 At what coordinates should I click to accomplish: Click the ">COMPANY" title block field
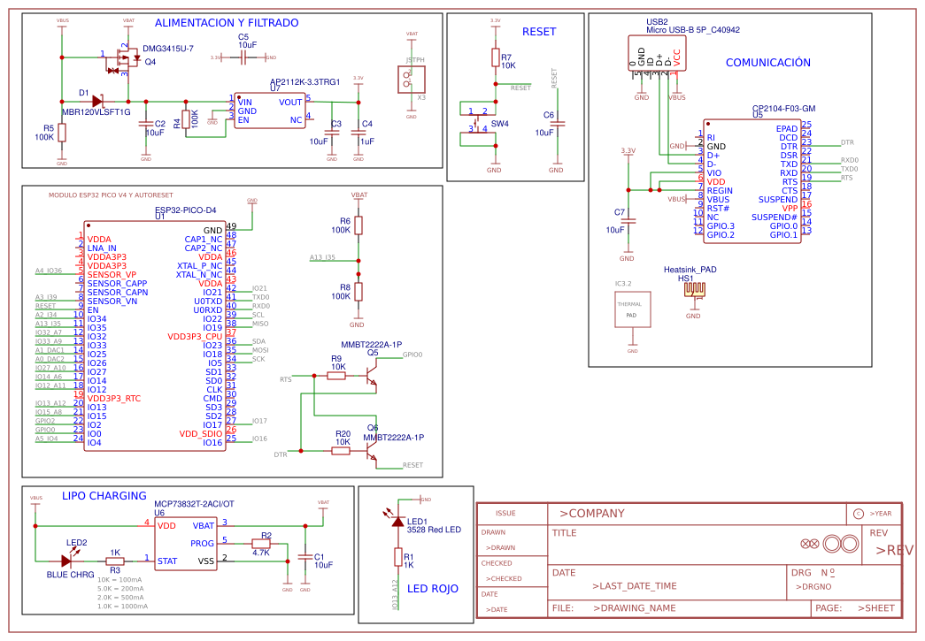click(x=591, y=513)
